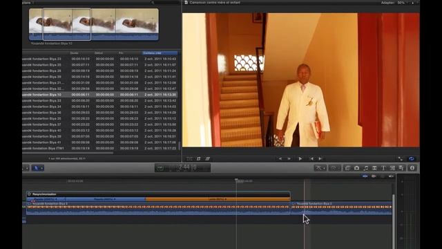
Task: Toggle the Inspector with the info button
Action: coord(412,168)
